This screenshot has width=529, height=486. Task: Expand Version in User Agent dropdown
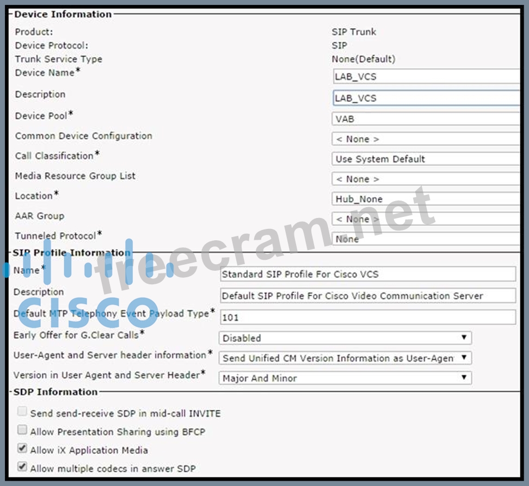[345, 378]
